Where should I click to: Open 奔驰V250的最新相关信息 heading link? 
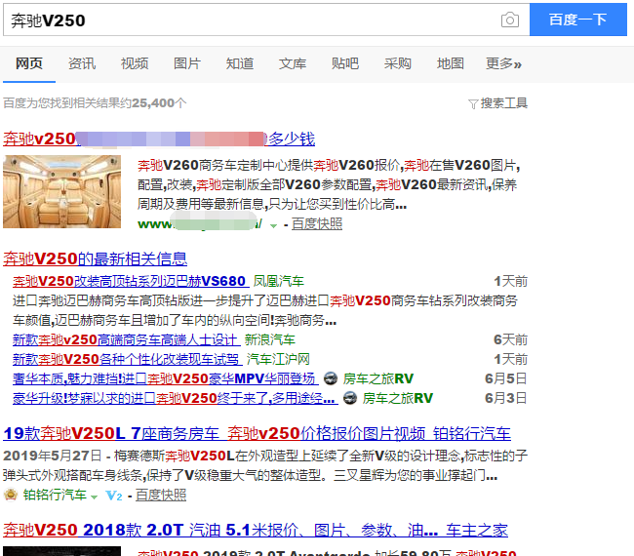95,258
